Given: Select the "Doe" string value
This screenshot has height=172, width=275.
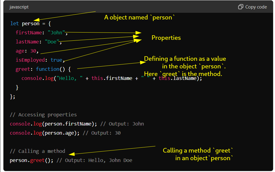Looking at the screenshot, I should point(52,42).
